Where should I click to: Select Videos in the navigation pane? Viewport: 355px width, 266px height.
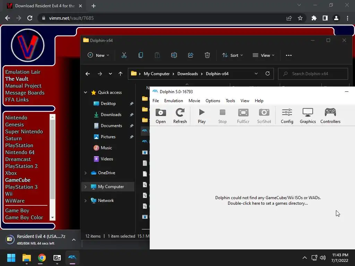[x=107, y=159]
